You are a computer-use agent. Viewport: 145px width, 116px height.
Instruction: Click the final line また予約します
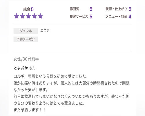pos(29,110)
